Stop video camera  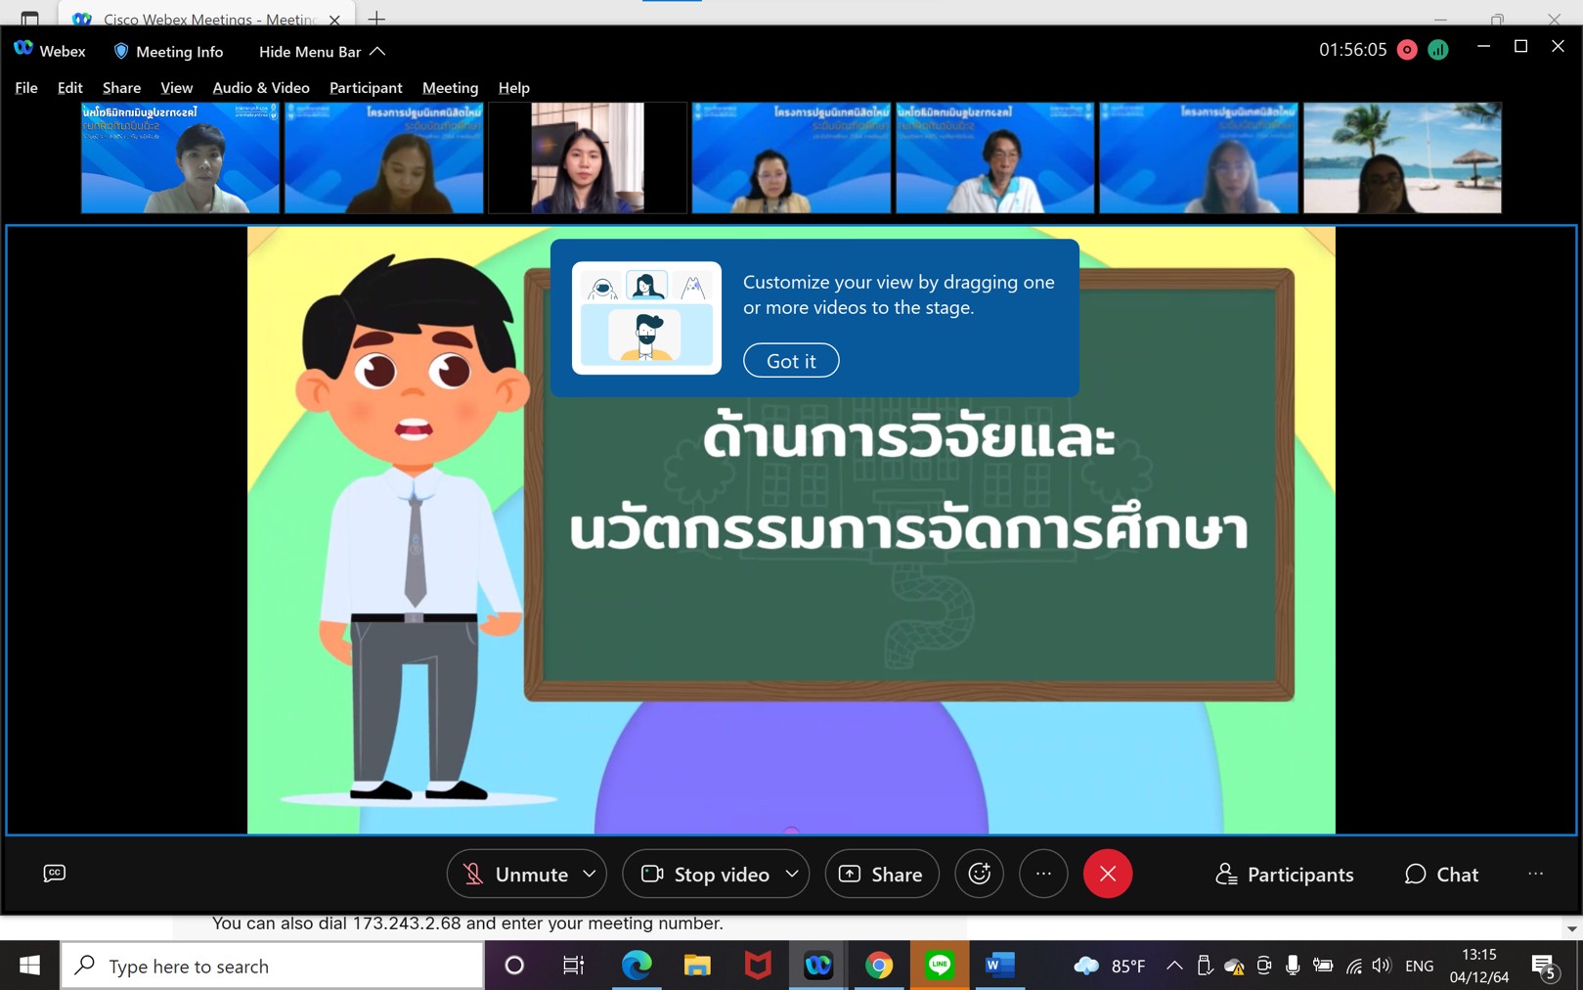point(706,874)
